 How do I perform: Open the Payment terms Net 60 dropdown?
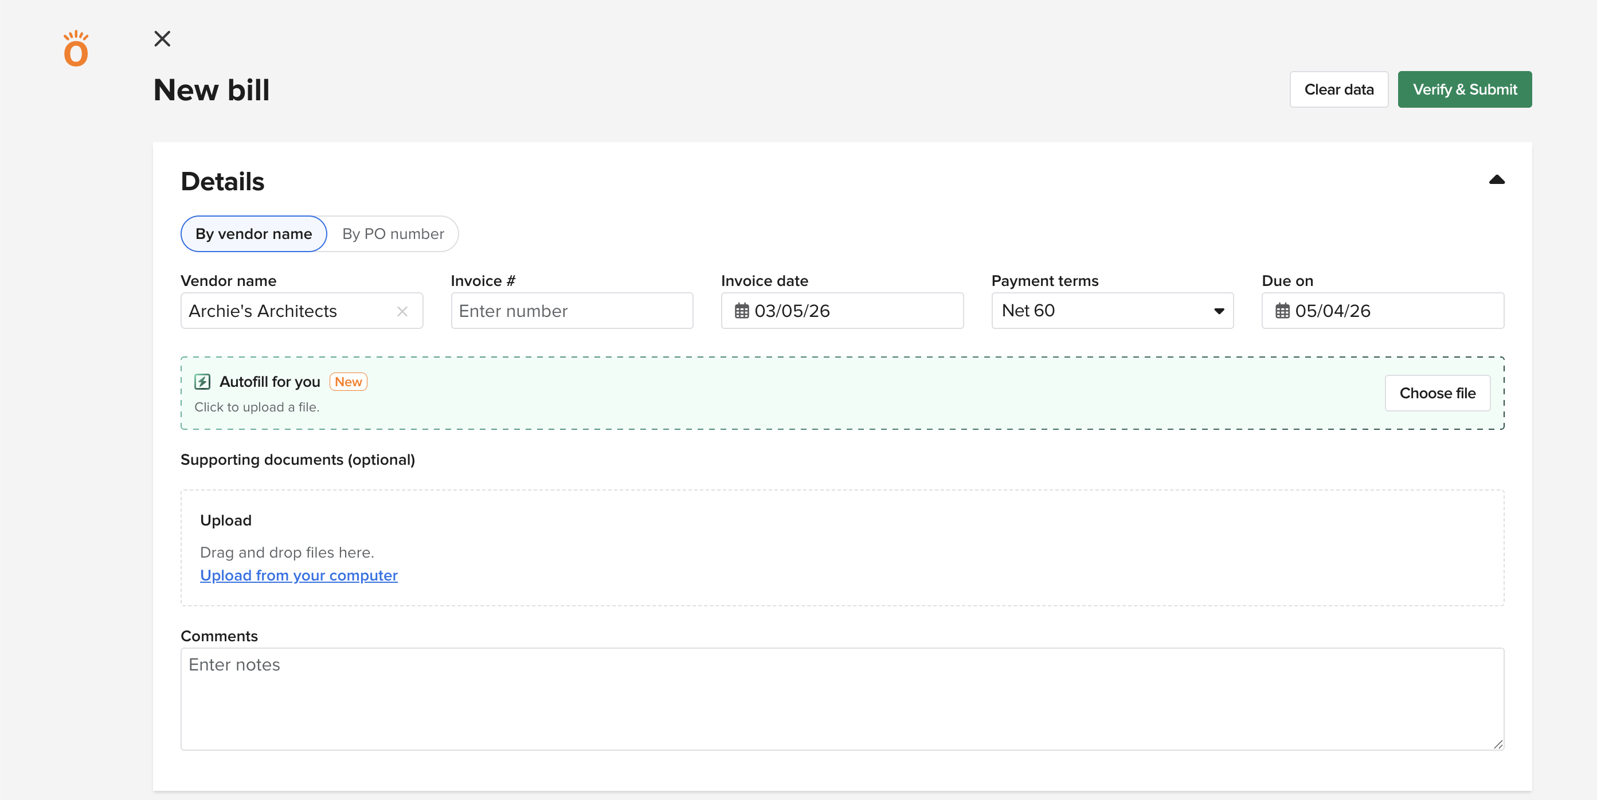coord(1112,311)
